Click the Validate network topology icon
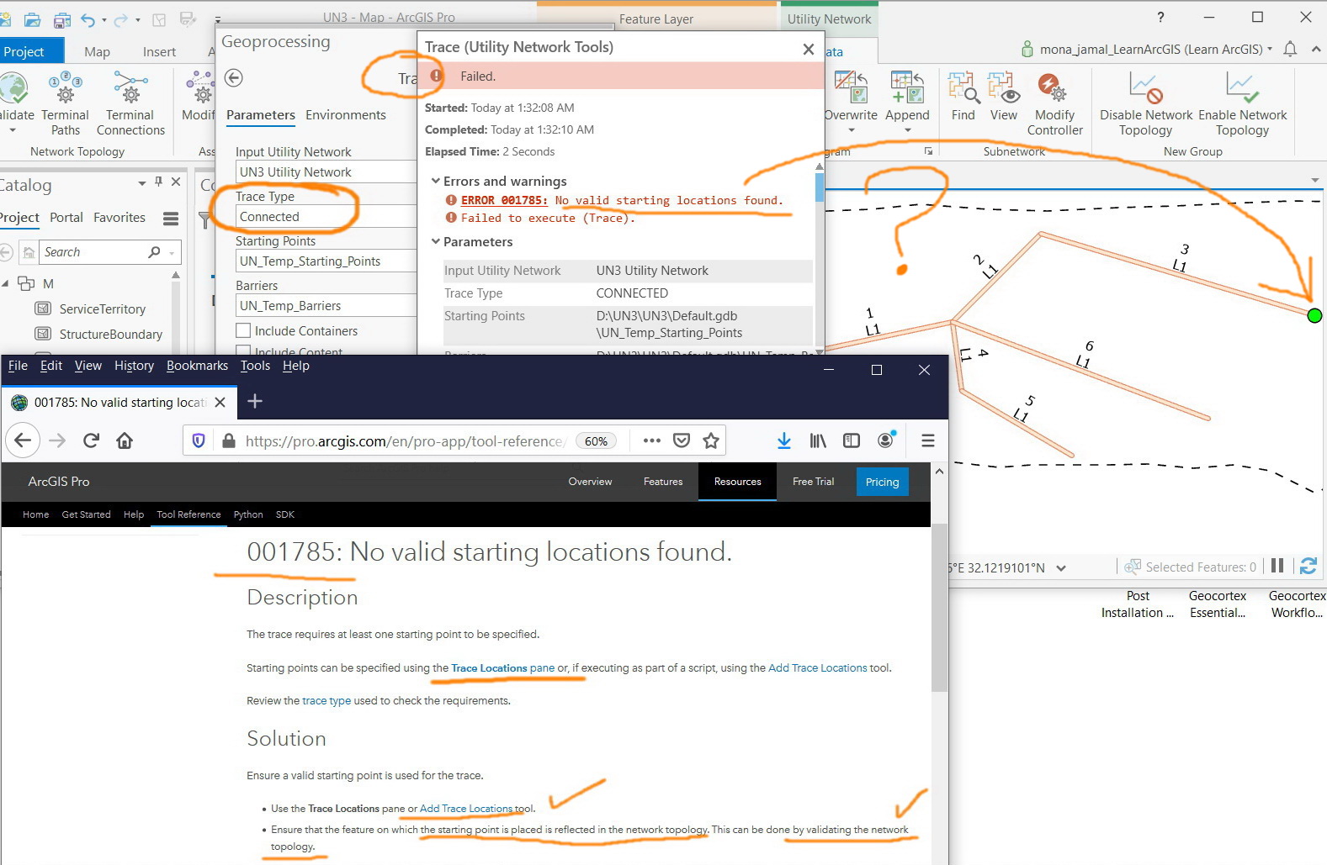This screenshot has height=865, width=1327. click(12, 87)
